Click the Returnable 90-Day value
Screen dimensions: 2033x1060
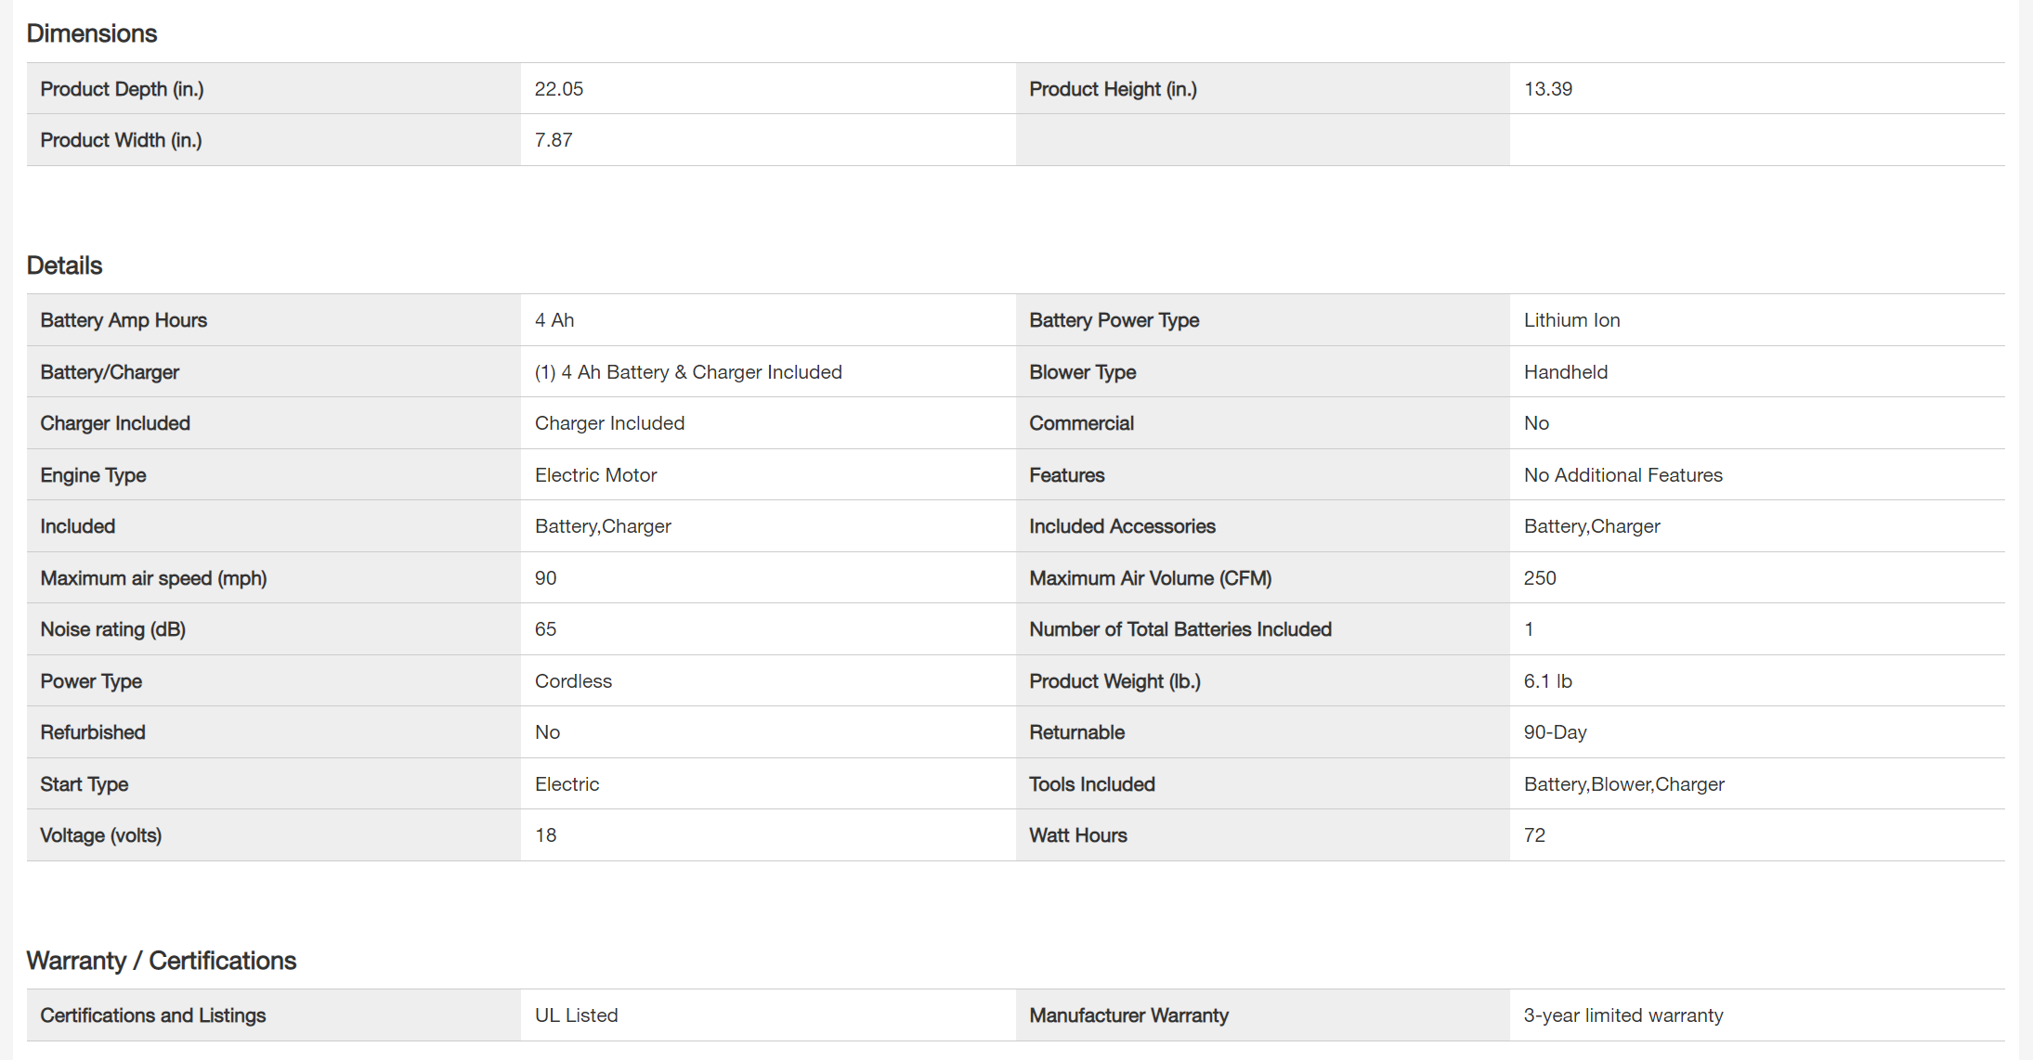(x=1555, y=732)
